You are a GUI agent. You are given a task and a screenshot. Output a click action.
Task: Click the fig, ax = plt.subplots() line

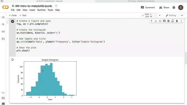pos(32,24)
